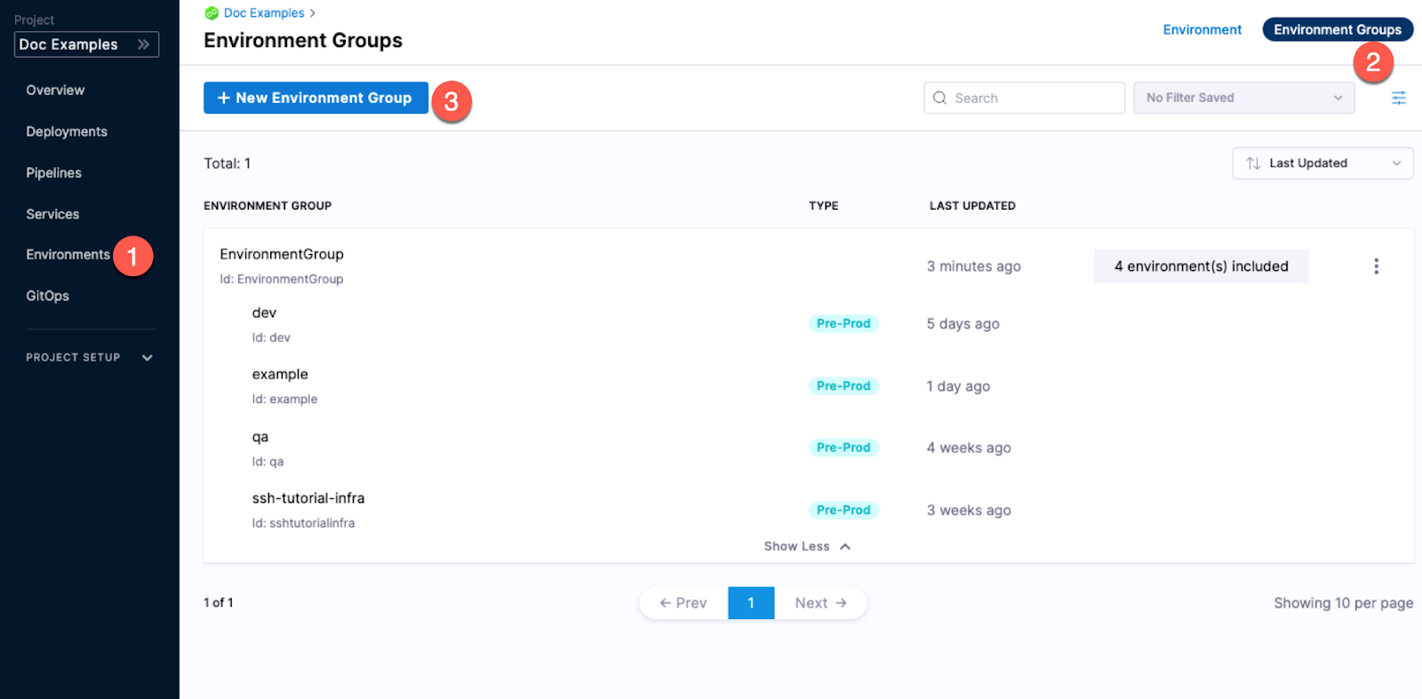Go to Deployments in the sidebar

click(67, 131)
